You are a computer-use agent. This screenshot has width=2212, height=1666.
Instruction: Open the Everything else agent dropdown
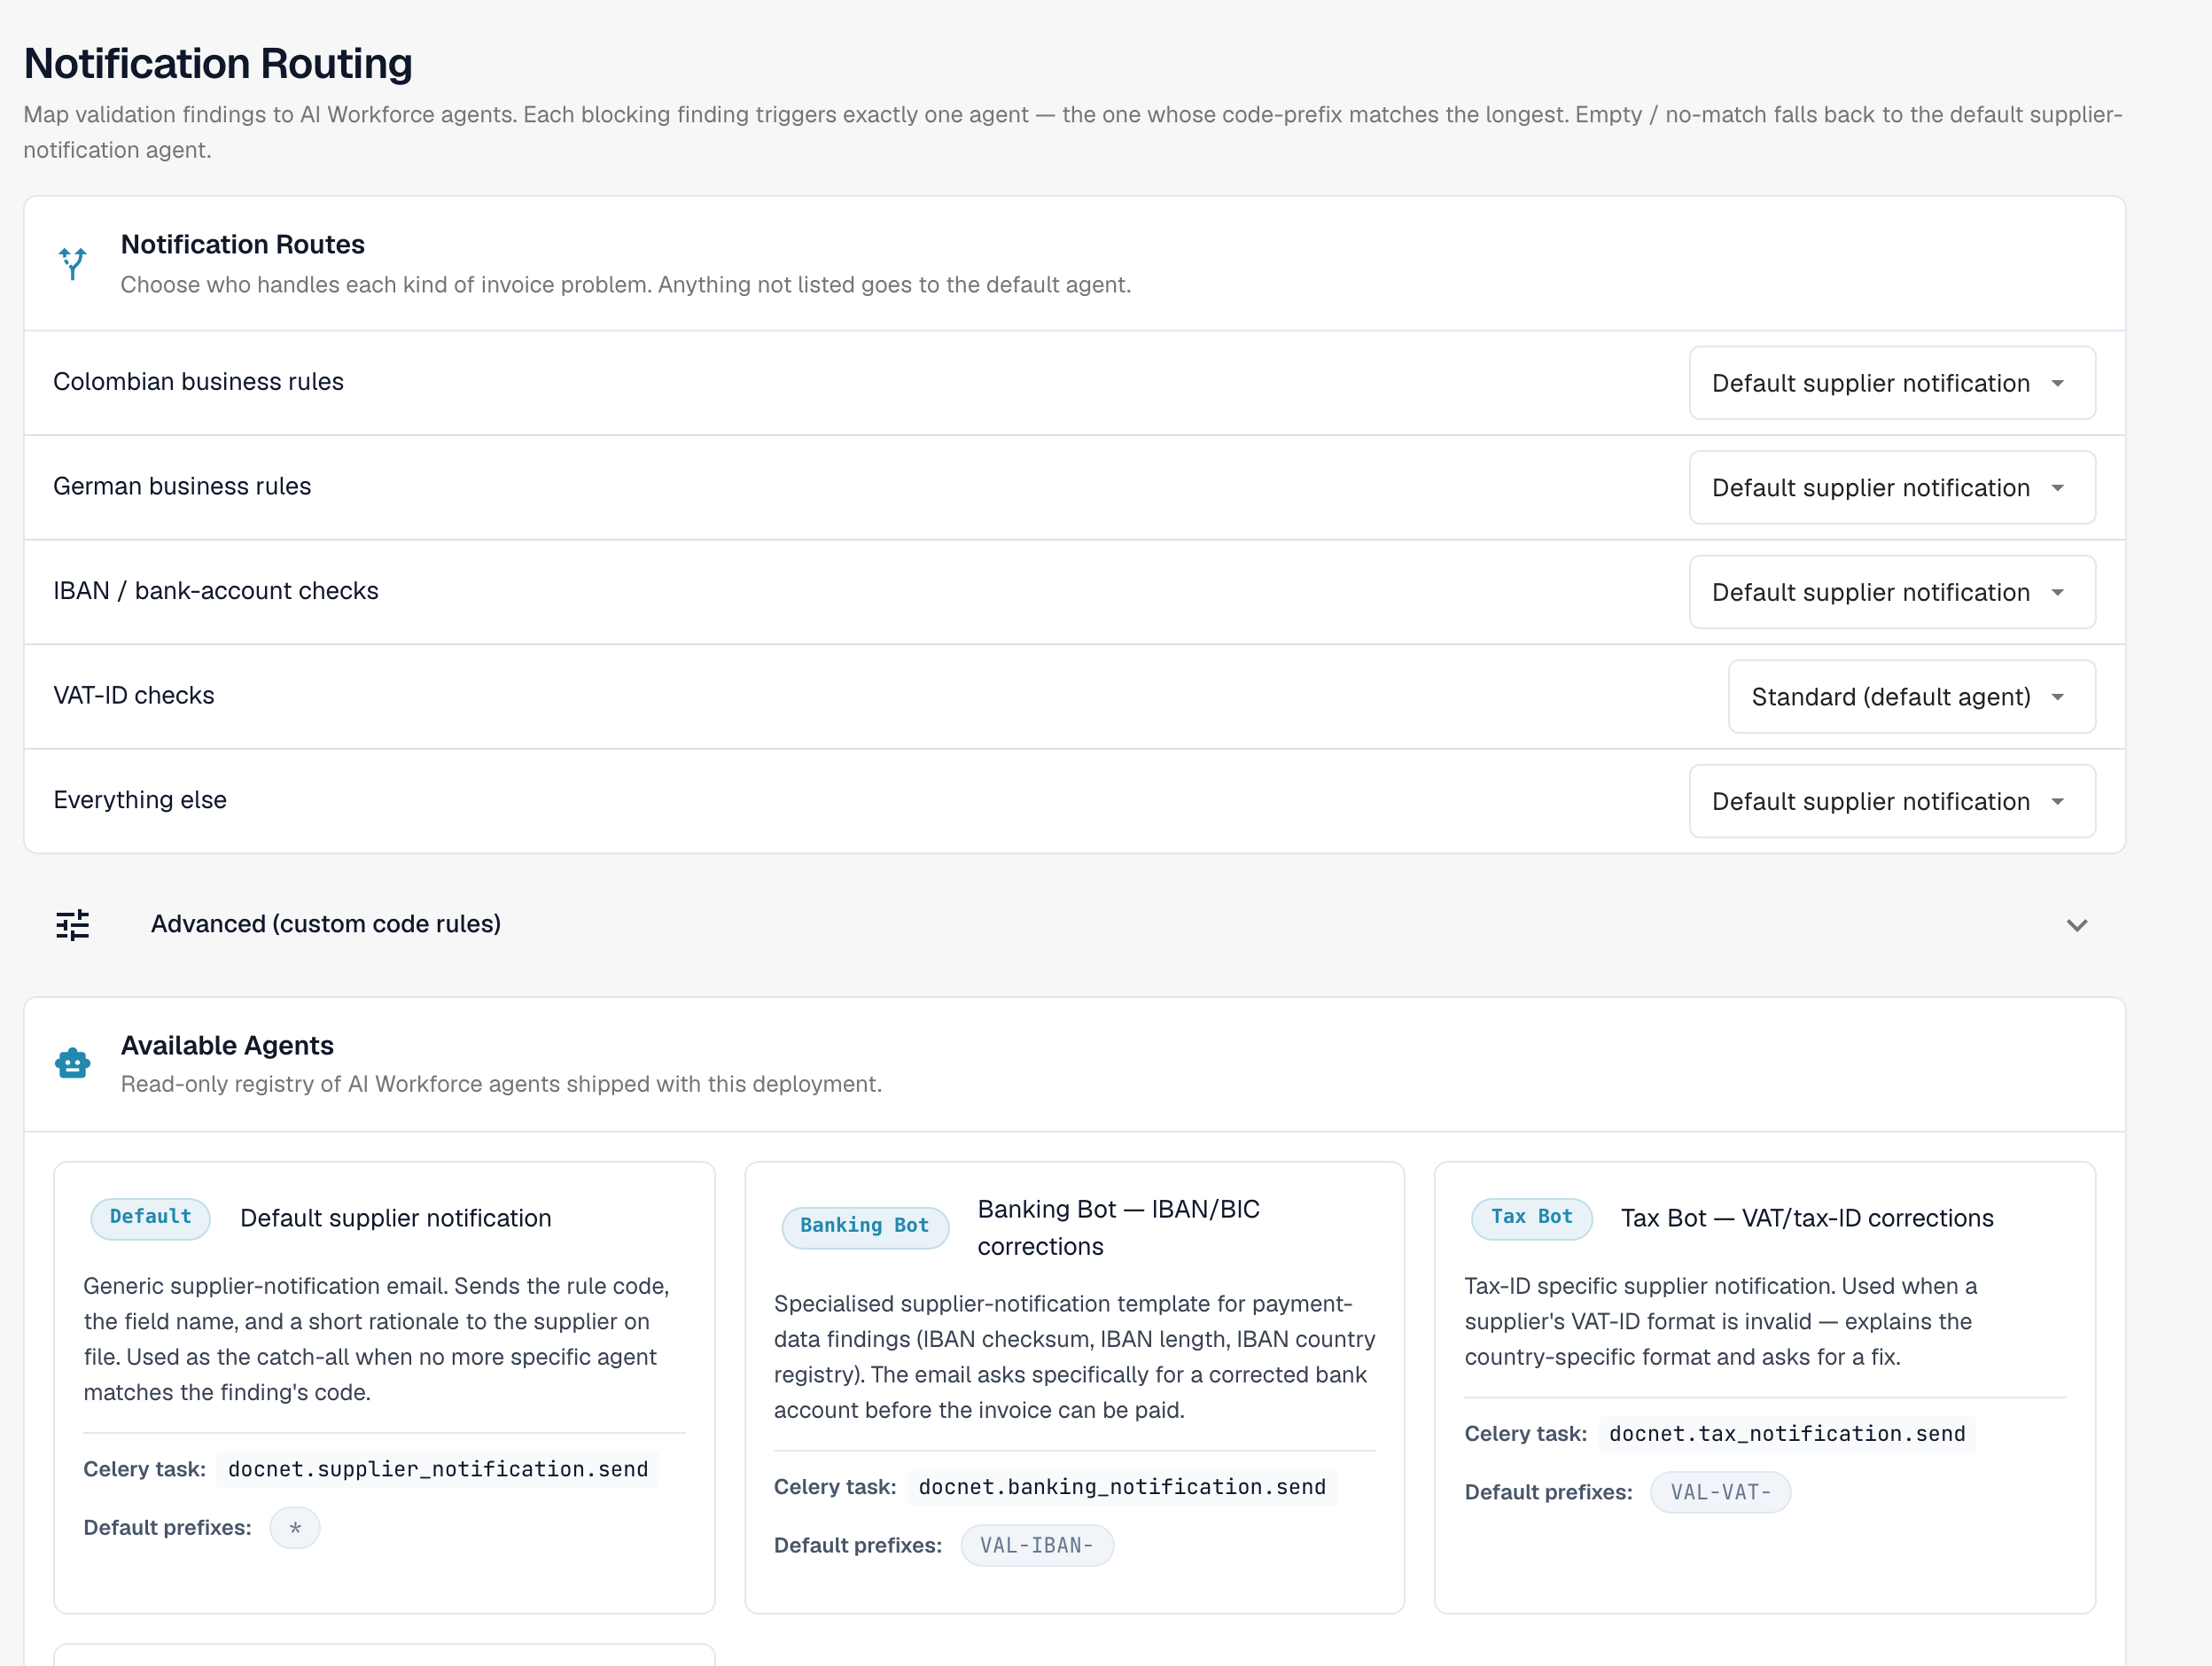(1892, 801)
